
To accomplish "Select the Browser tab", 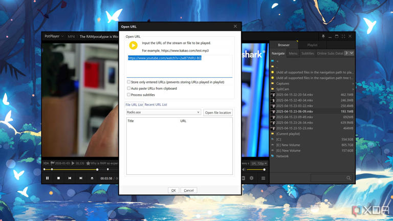I will point(283,45).
